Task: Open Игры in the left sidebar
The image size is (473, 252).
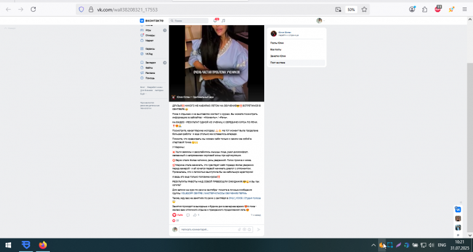Action: (148, 30)
